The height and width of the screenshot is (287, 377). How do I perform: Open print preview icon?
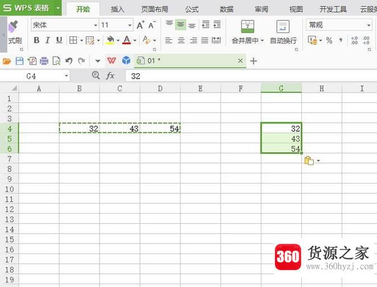pos(56,61)
